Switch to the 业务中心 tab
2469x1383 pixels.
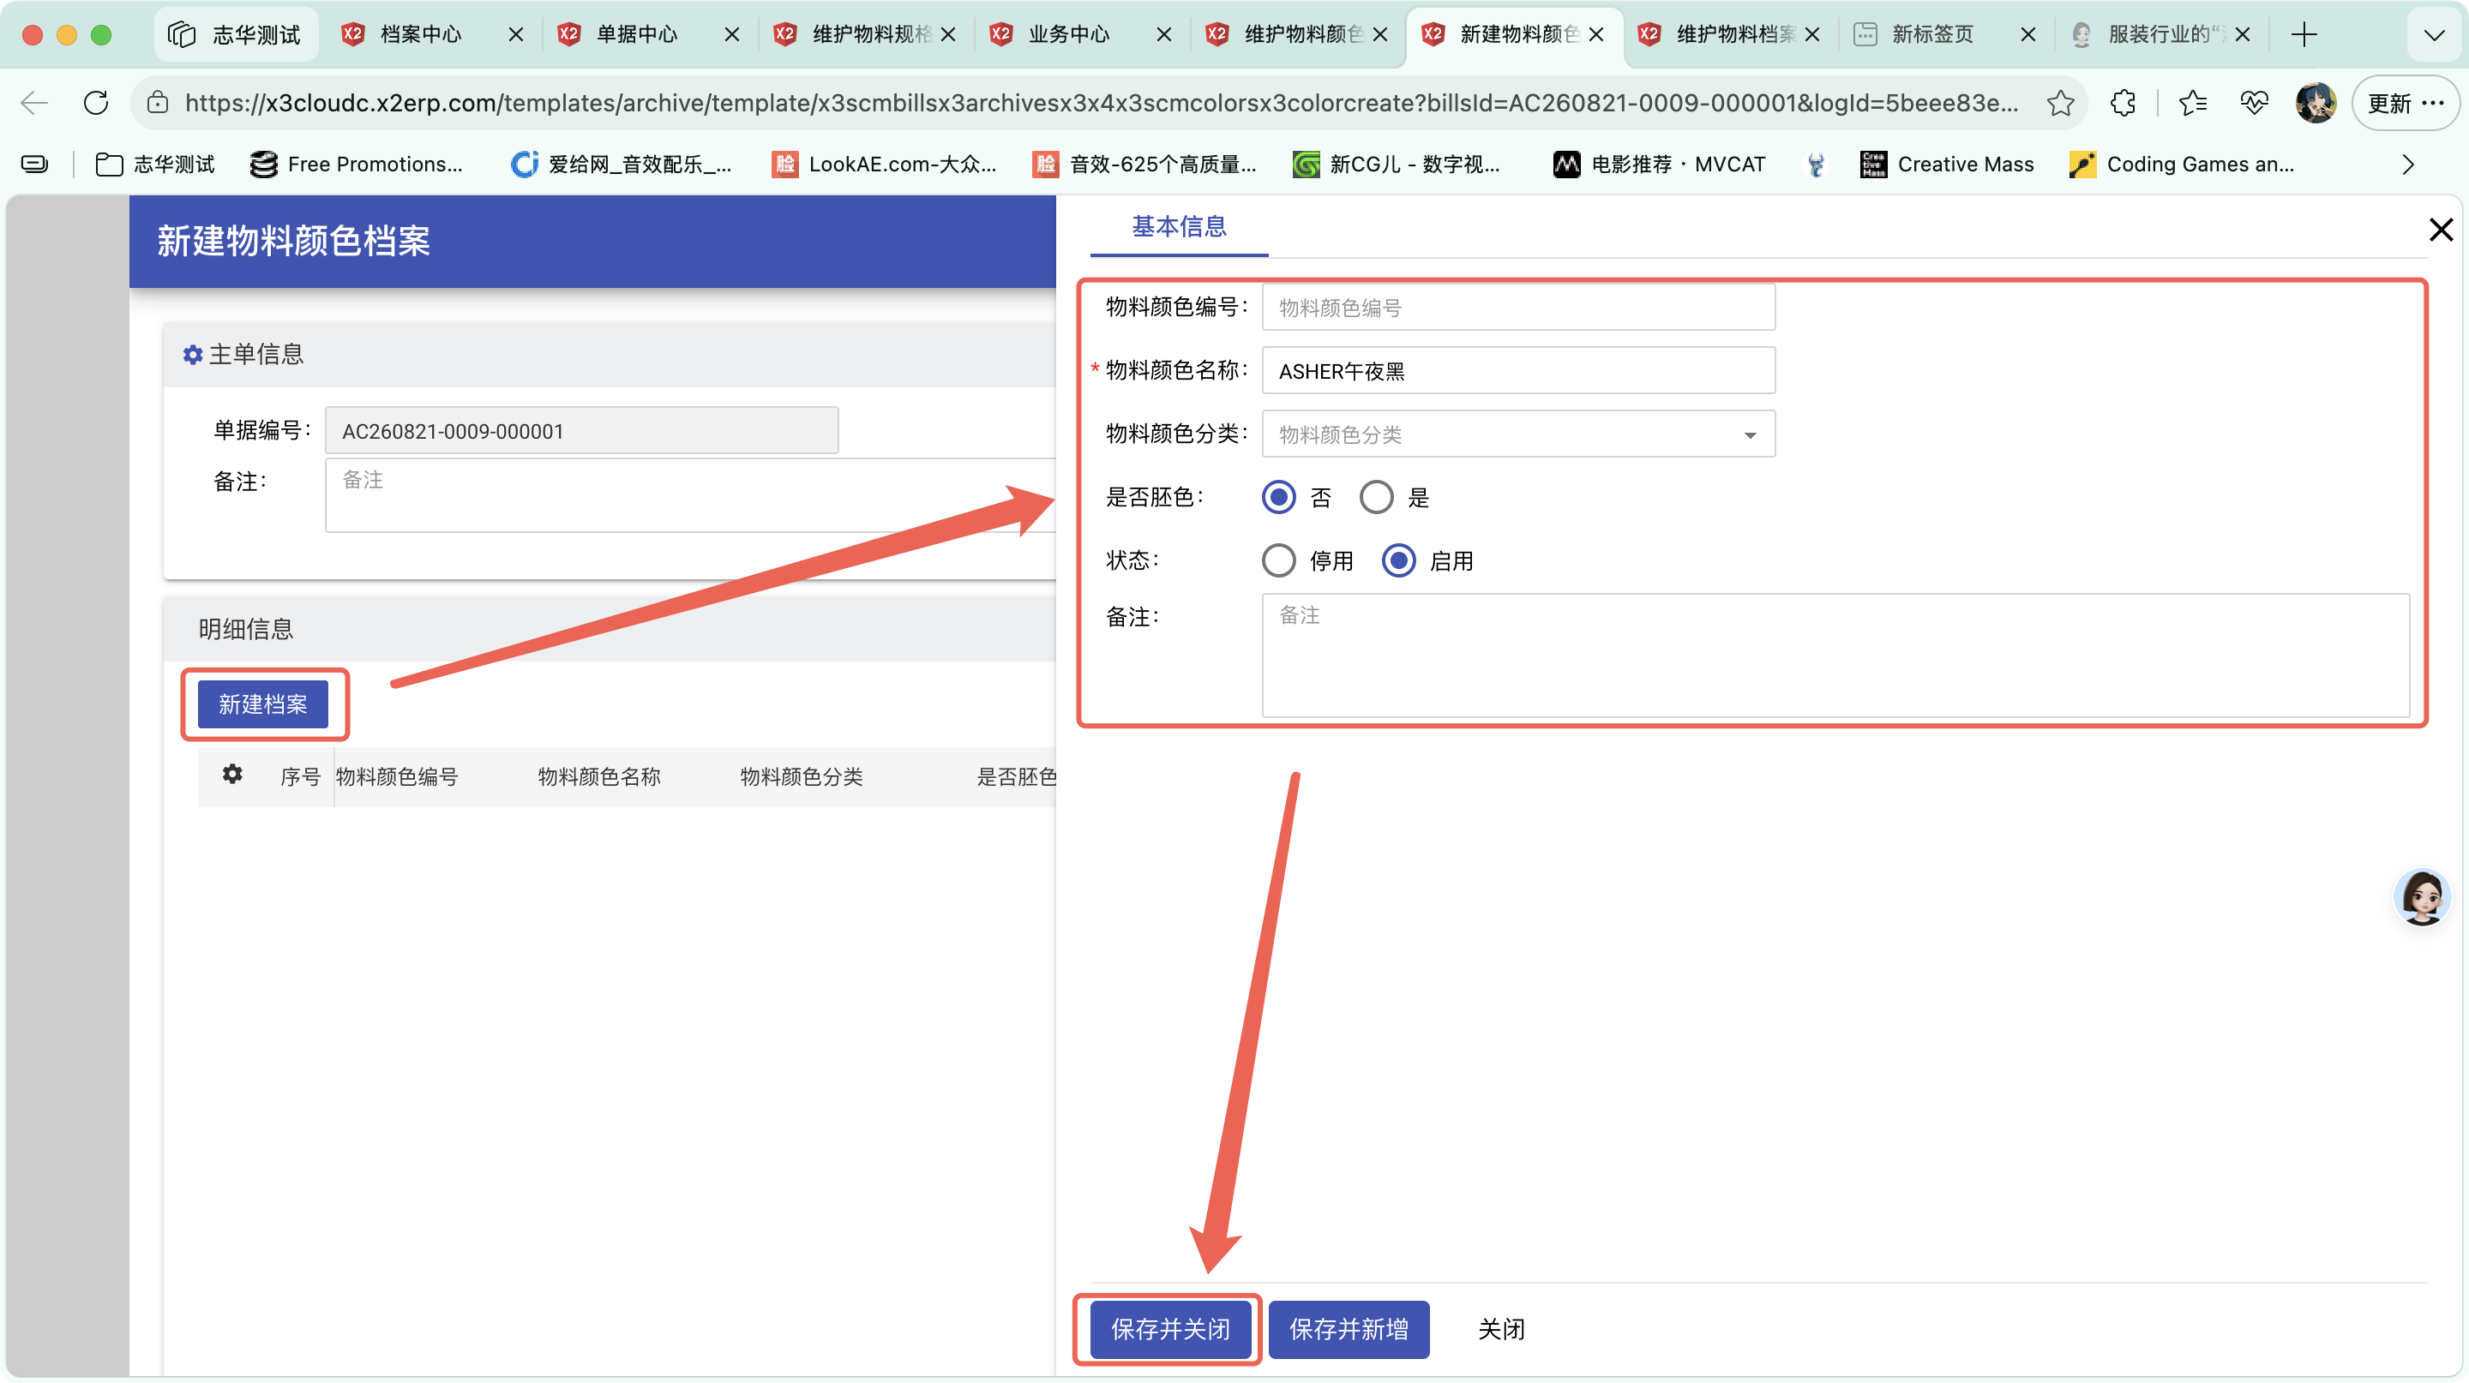click(x=1080, y=34)
